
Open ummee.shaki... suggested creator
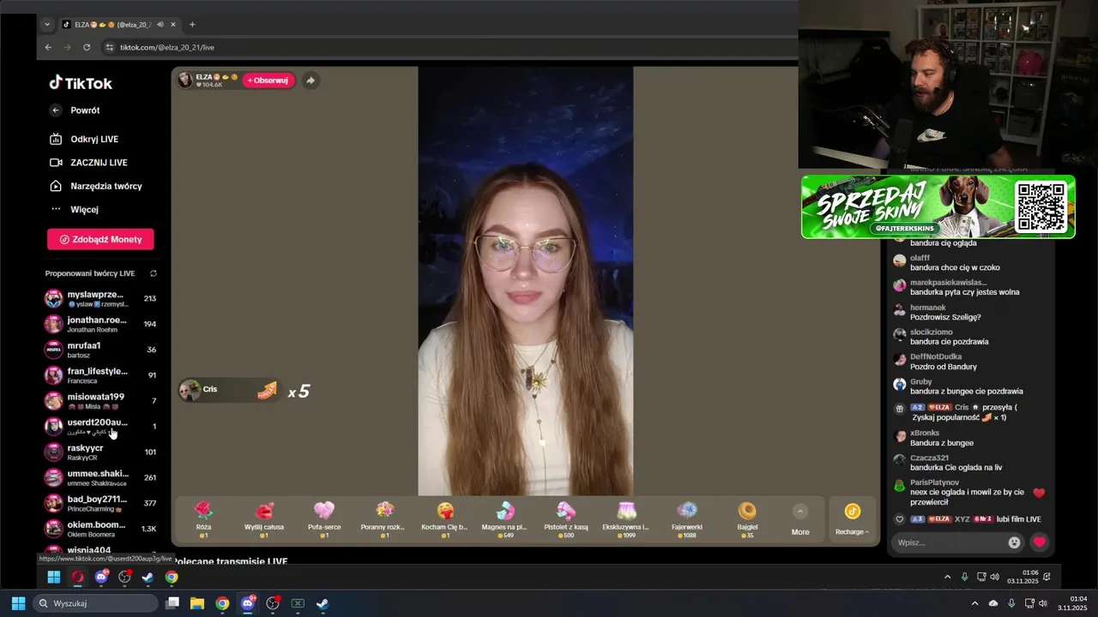100,477
